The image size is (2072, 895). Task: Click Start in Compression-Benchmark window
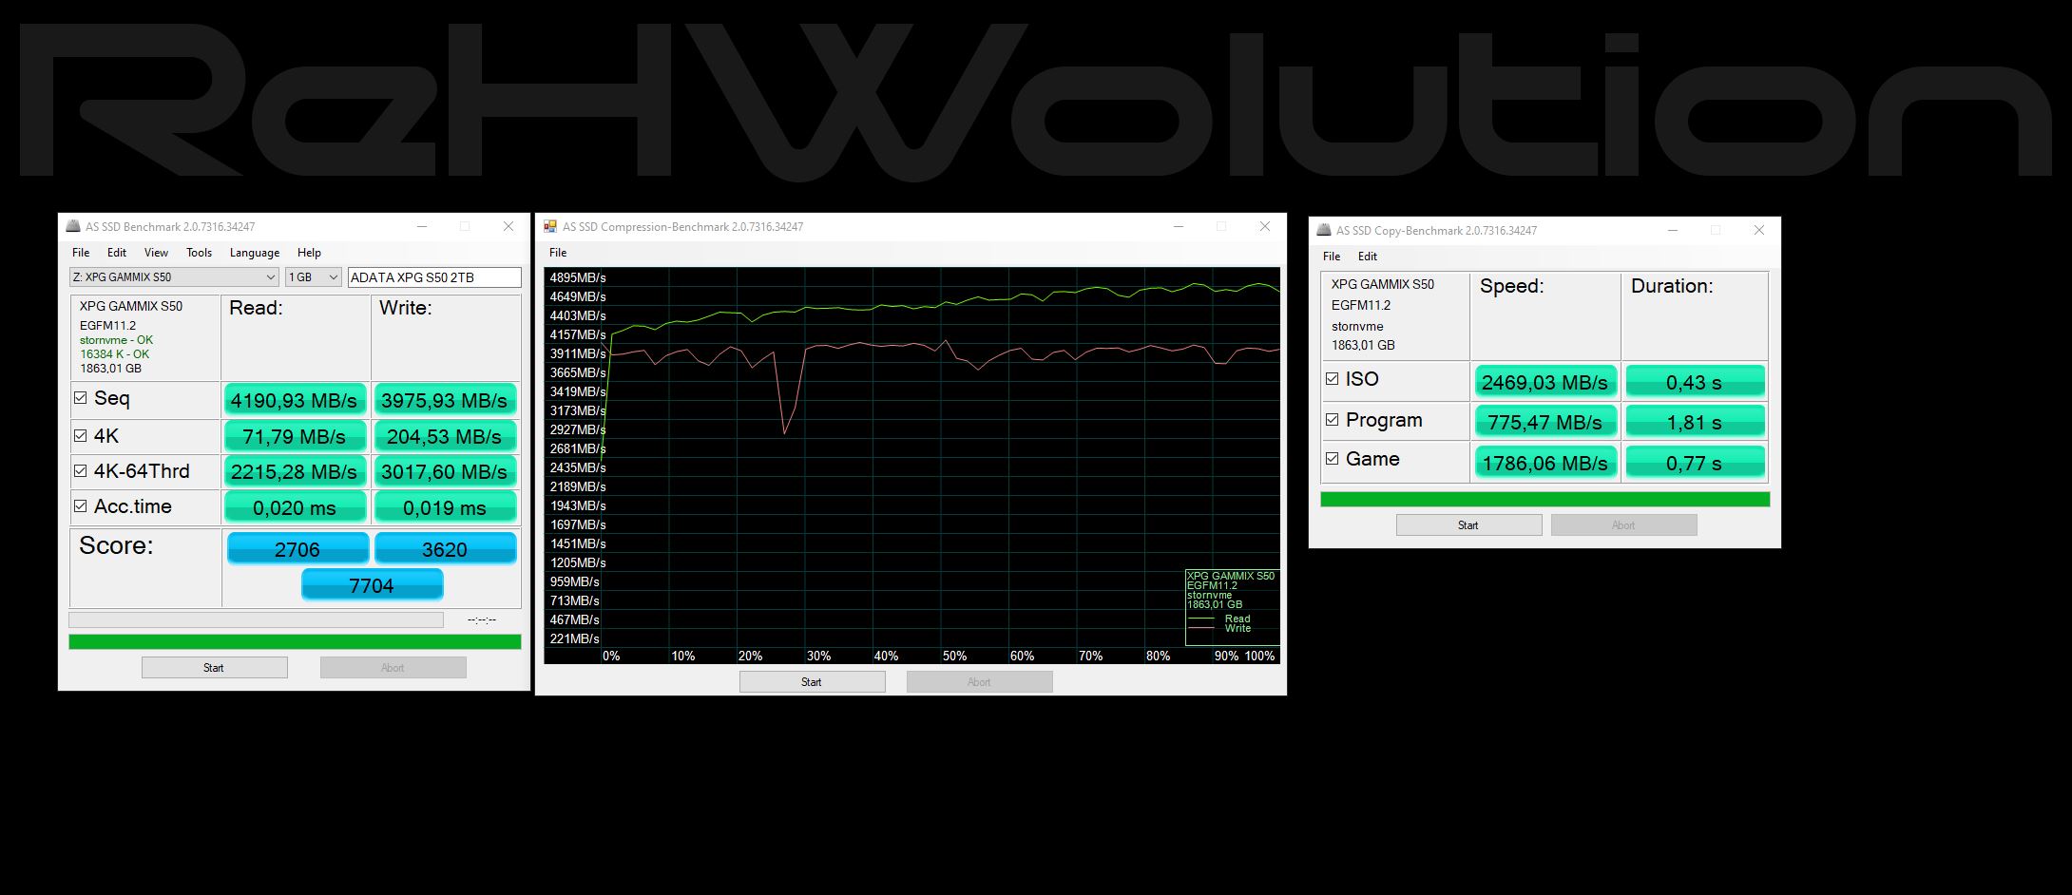pyautogui.click(x=812, y=682)
